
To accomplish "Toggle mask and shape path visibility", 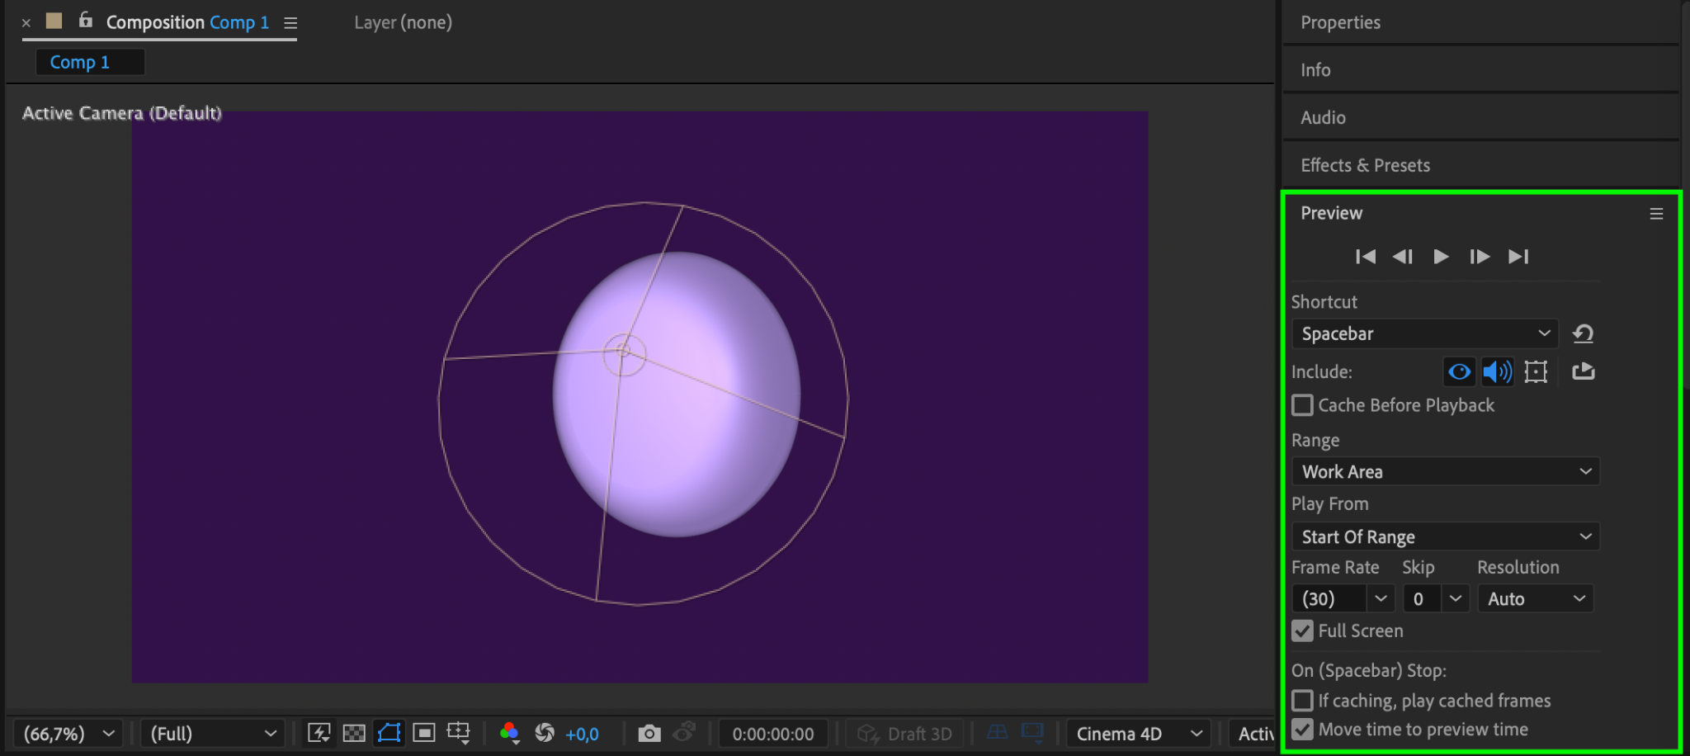I will [x=389, y=733].
